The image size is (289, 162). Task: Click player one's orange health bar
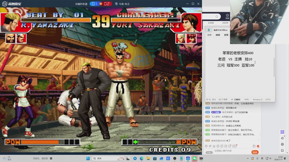pyautogui.click(x=56, y=20)
